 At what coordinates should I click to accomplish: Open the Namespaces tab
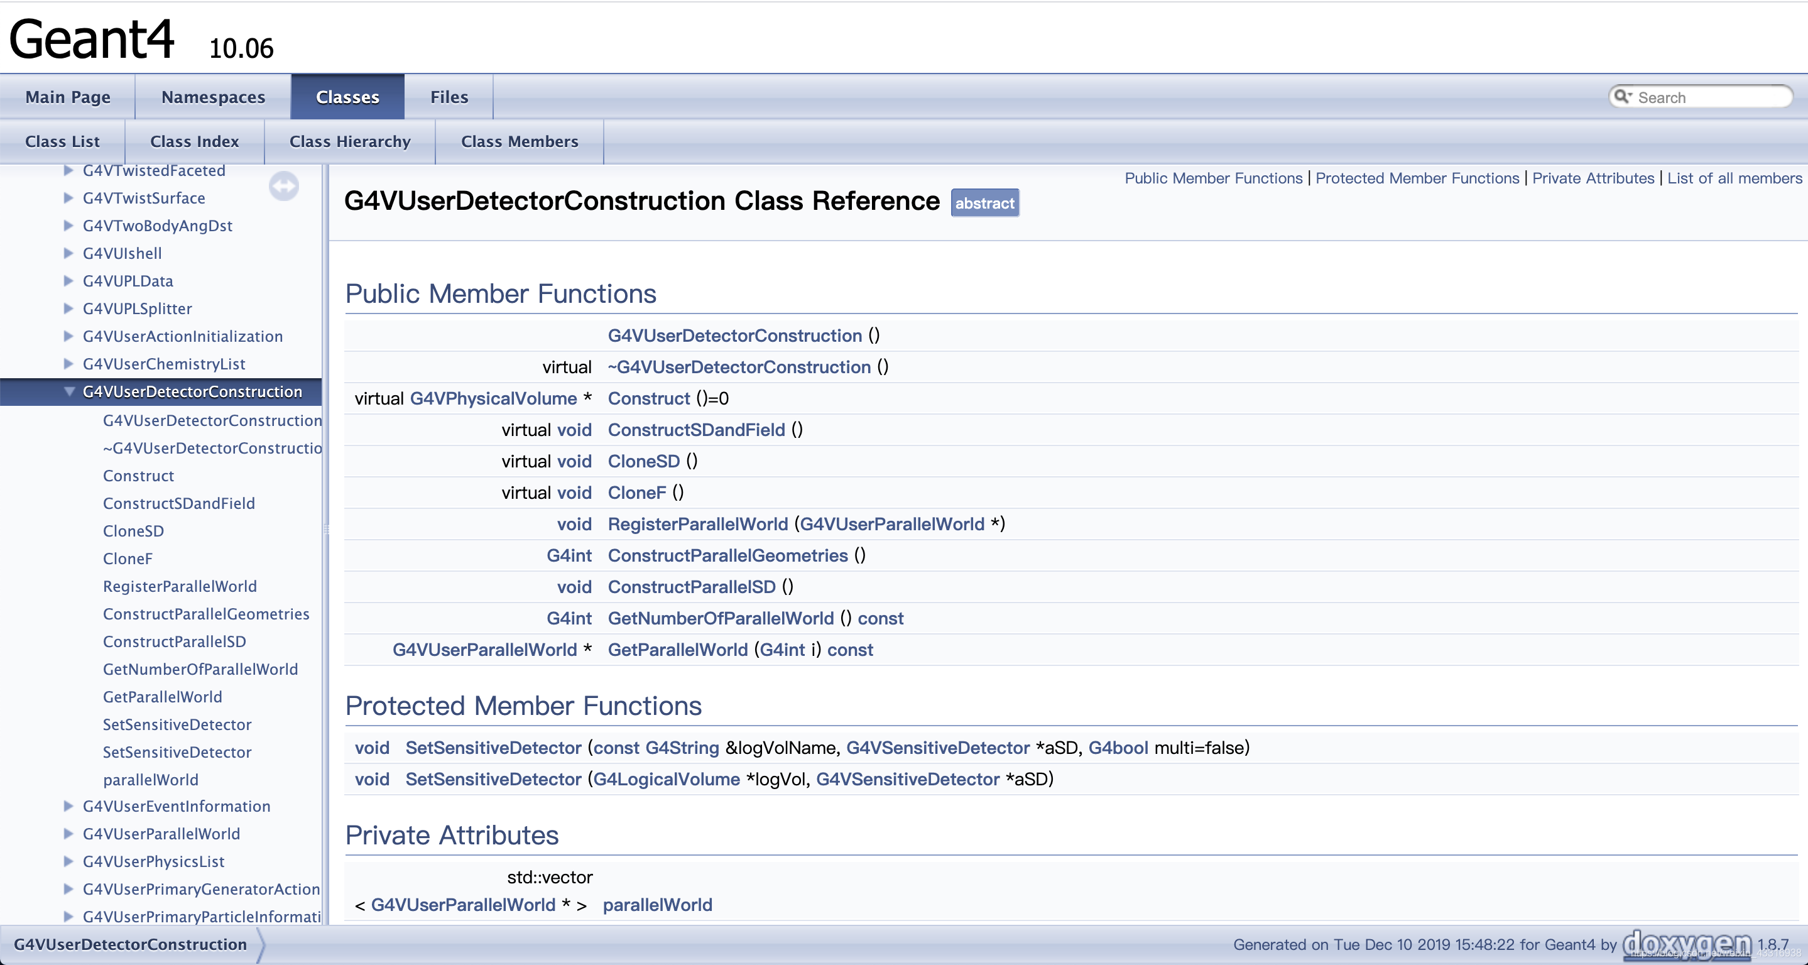click(213, 97)
